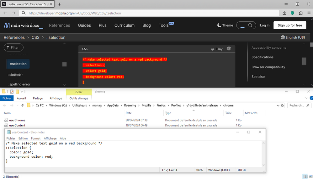Open the Firefox extensions puzzle icon

[x=300, y=13]
